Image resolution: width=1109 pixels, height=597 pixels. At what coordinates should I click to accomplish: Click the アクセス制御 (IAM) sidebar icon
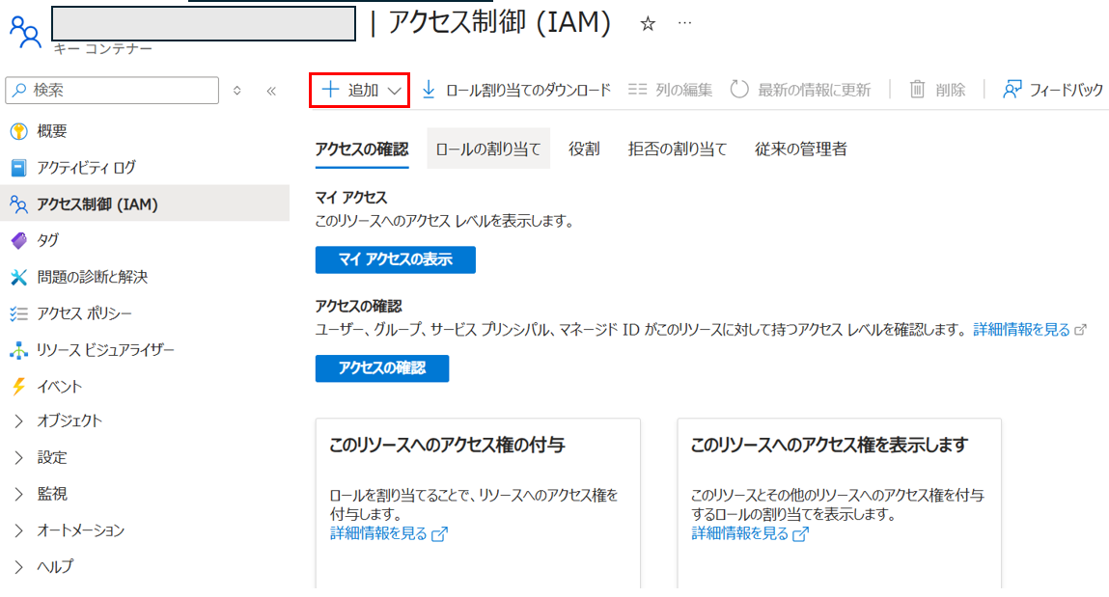pyautogui.click(x=19, y=204)
